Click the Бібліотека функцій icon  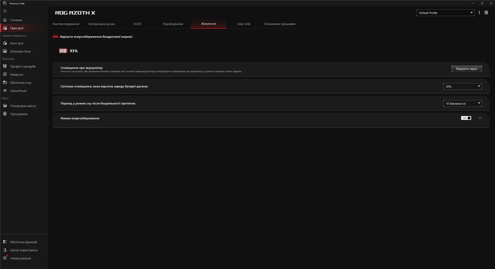point(5,242)
